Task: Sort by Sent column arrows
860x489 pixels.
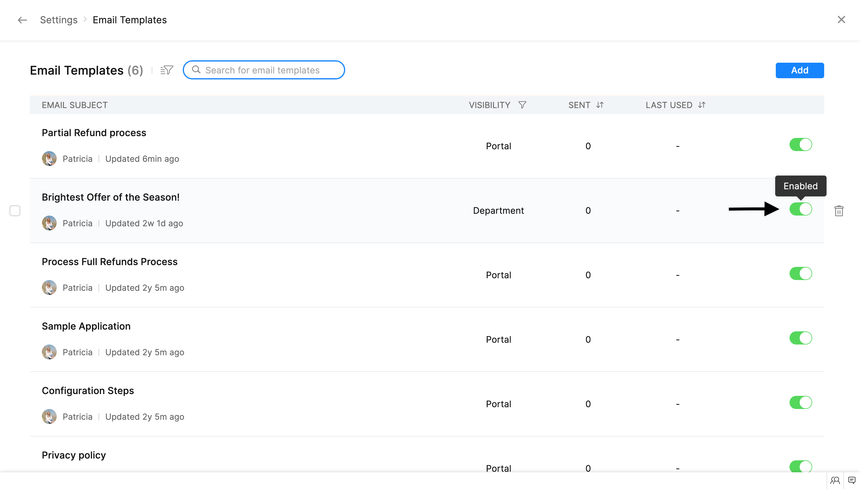Action: [600, 105]
